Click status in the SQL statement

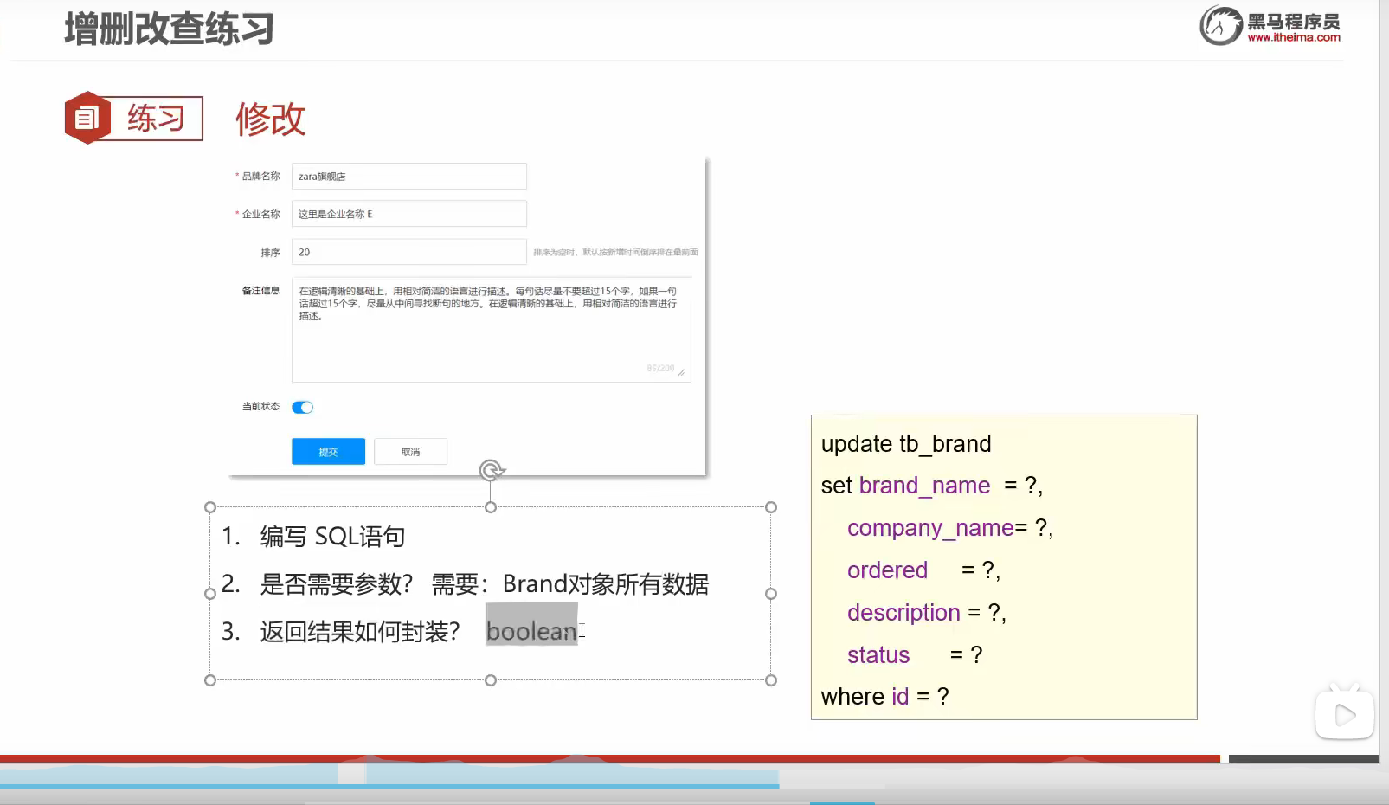(x=878, y=655)
